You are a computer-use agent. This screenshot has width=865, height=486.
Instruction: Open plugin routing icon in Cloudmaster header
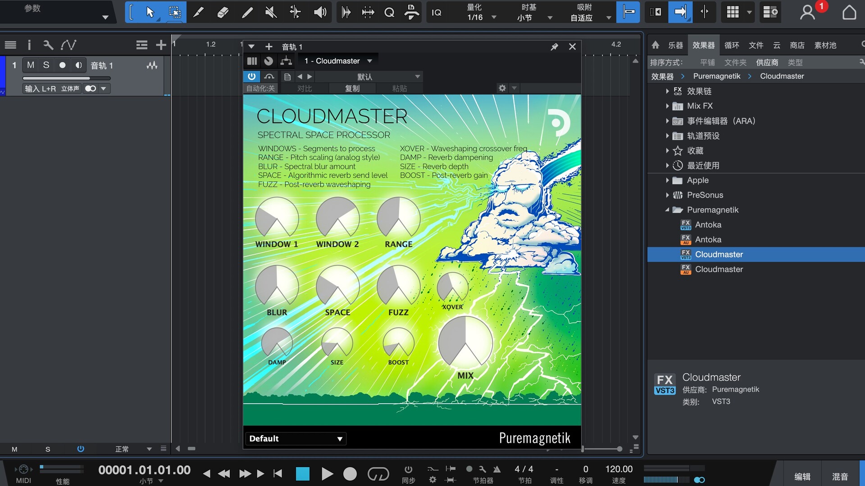click(286, 61)
